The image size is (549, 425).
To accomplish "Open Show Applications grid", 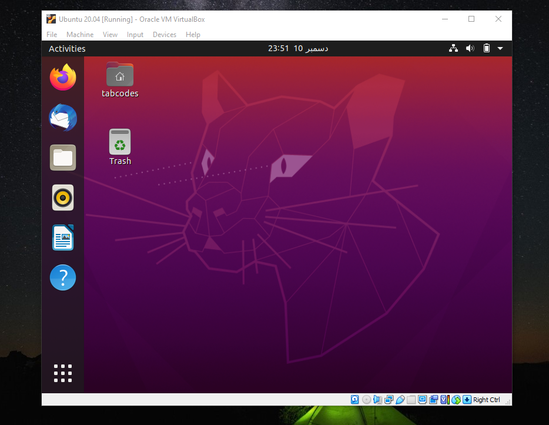I will (62, 373).
